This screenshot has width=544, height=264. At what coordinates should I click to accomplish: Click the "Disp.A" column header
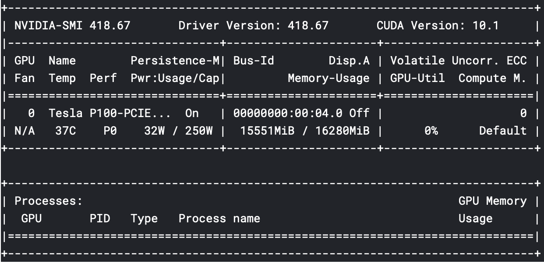tap(349, 61)
